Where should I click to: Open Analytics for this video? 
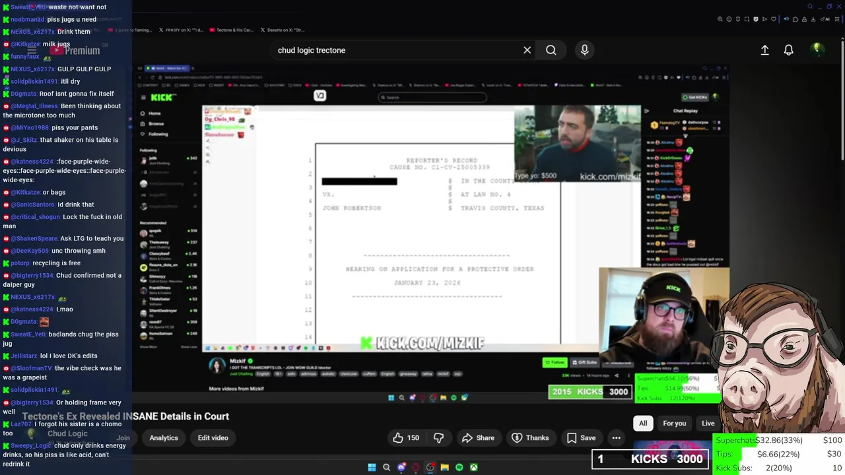164,437
